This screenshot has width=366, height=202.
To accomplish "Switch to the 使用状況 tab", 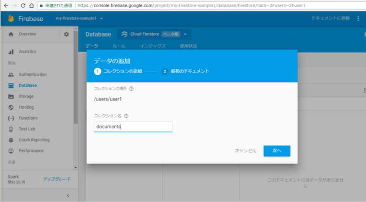I will pyautogui.click(x=188, y=46).
